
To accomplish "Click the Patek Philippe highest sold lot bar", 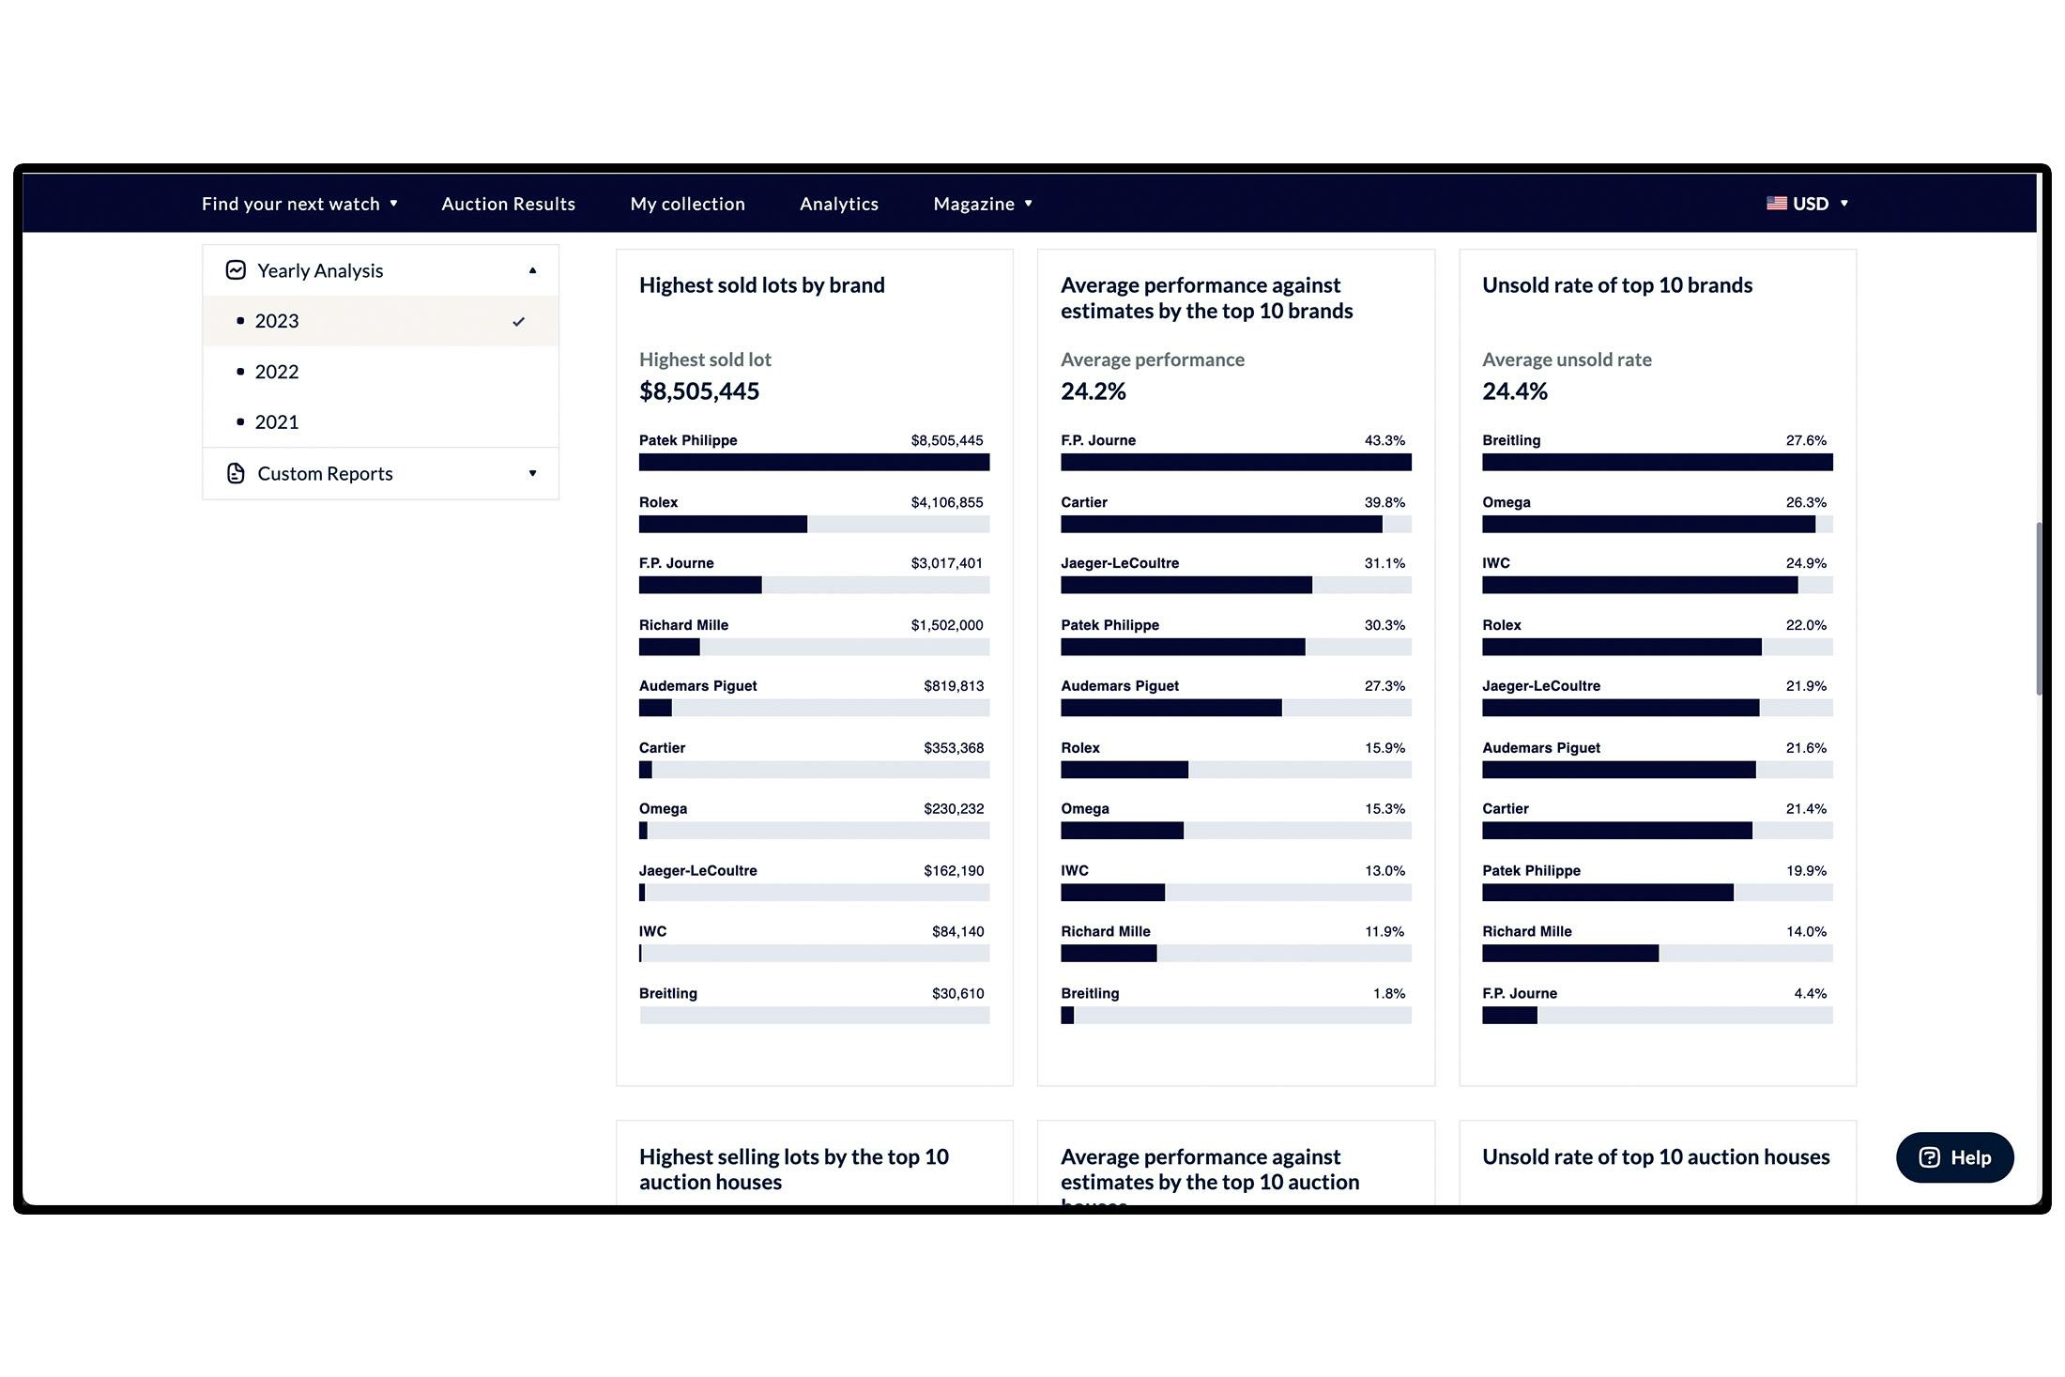I will [x=814, y=463].
